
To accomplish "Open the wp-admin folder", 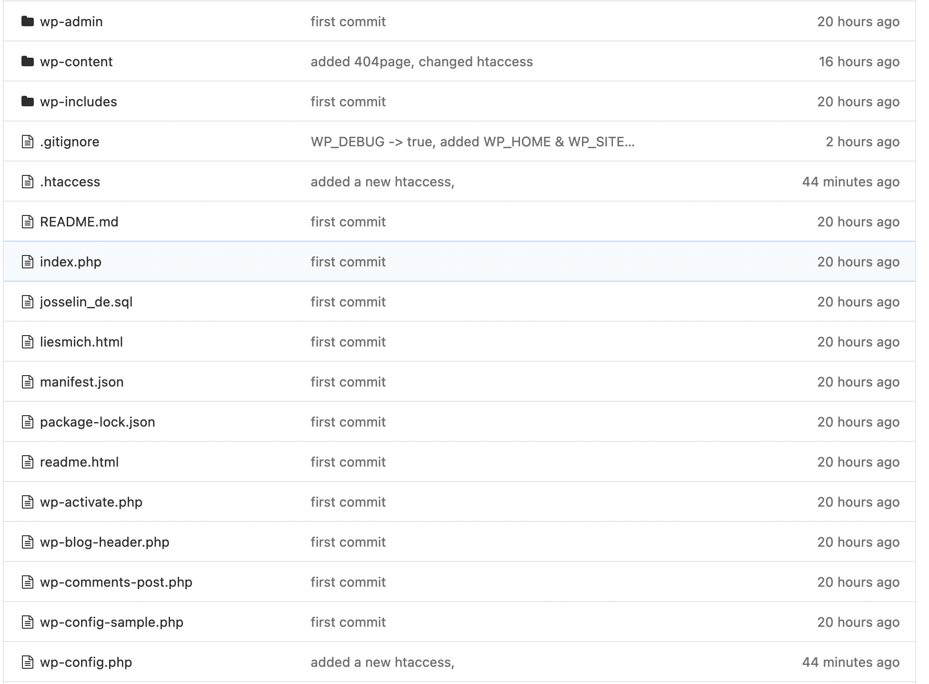I will pos(71,22).
